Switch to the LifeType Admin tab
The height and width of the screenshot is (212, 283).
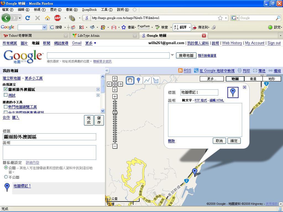pyautogui.click(x=104, y=36)
